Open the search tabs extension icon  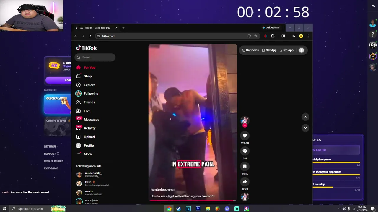tap(283, 36)
